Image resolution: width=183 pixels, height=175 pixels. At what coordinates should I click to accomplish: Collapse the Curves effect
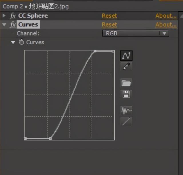[4, 25]
